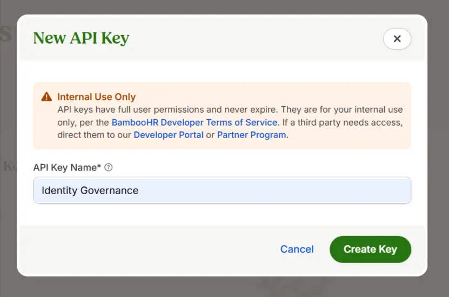This screenshot has width=449, height=297.
Task: Close the New API Key dialog
Action: (397, 39)
